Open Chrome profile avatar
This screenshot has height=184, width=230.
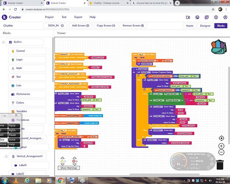pyautogui.click(x=220, y=10)
